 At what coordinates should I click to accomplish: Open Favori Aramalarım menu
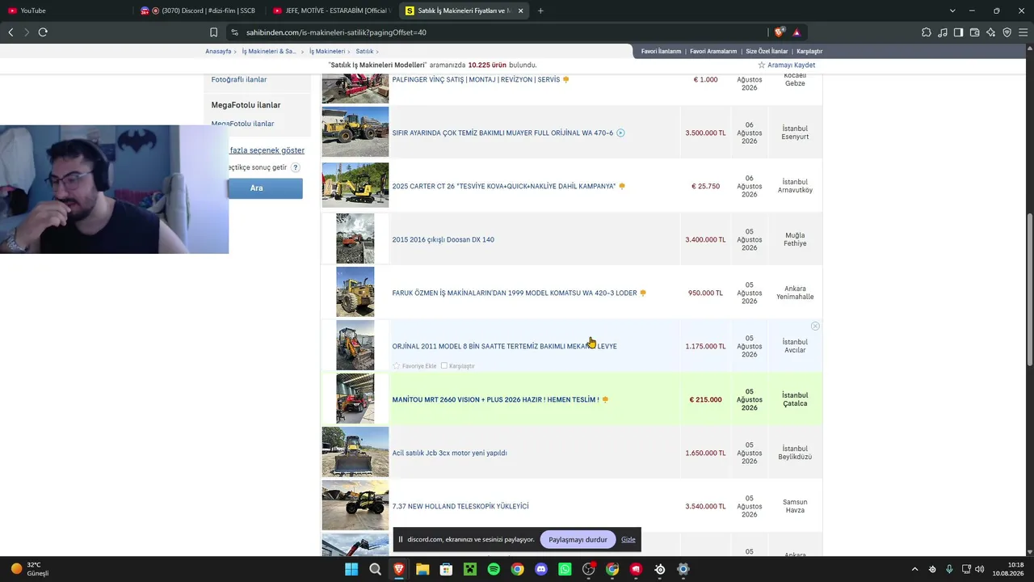tap(713, 51)
